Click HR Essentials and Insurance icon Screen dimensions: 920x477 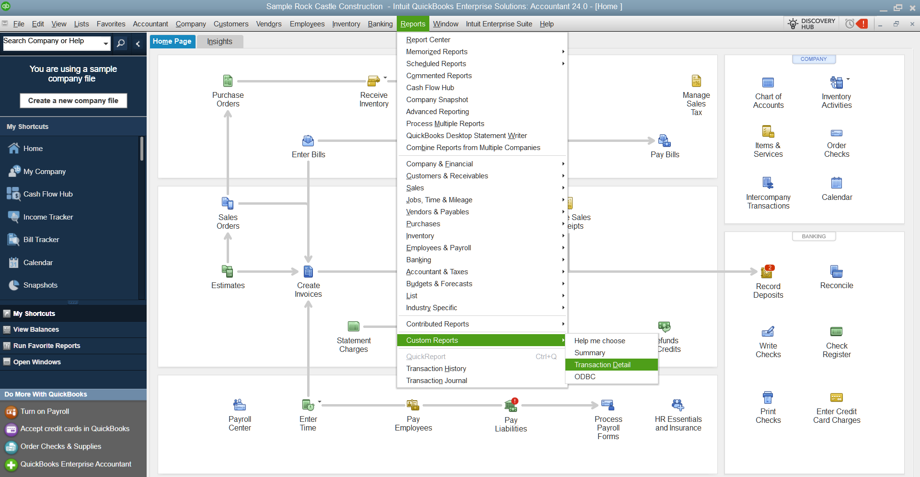click(x=678, y=405)
